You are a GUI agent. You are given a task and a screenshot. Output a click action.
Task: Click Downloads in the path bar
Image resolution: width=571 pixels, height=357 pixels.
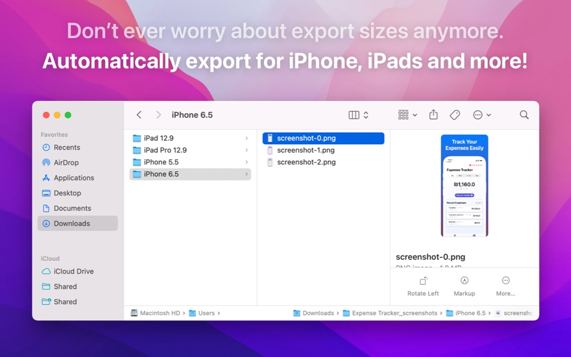tap(314, 313)
